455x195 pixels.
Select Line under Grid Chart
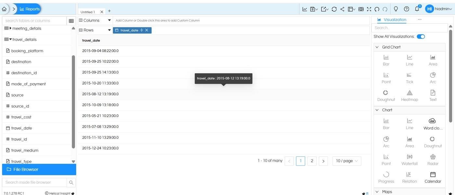(x=409, y=60)
